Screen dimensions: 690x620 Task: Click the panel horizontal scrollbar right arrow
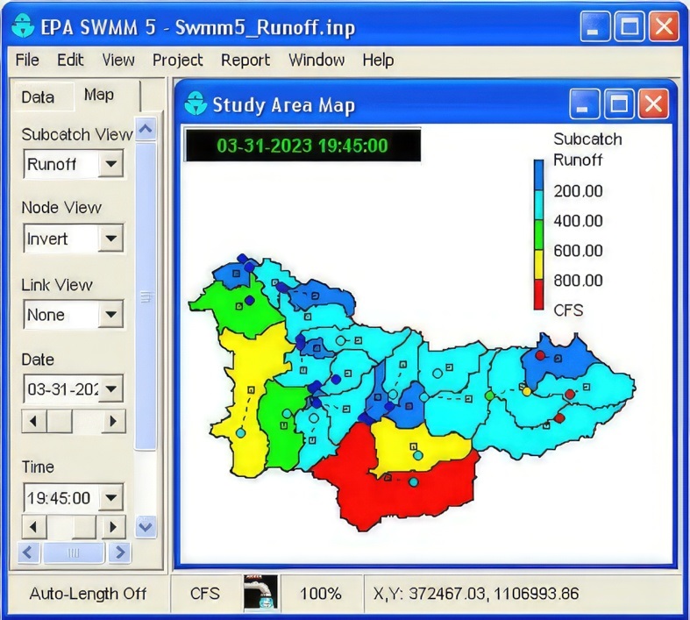(x=120, y=552)
